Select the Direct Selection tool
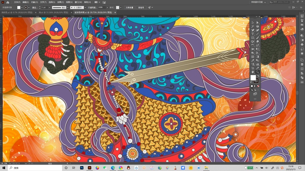Image resolution: width=305 pixels, height=171 pixels. tap(258, 23)
